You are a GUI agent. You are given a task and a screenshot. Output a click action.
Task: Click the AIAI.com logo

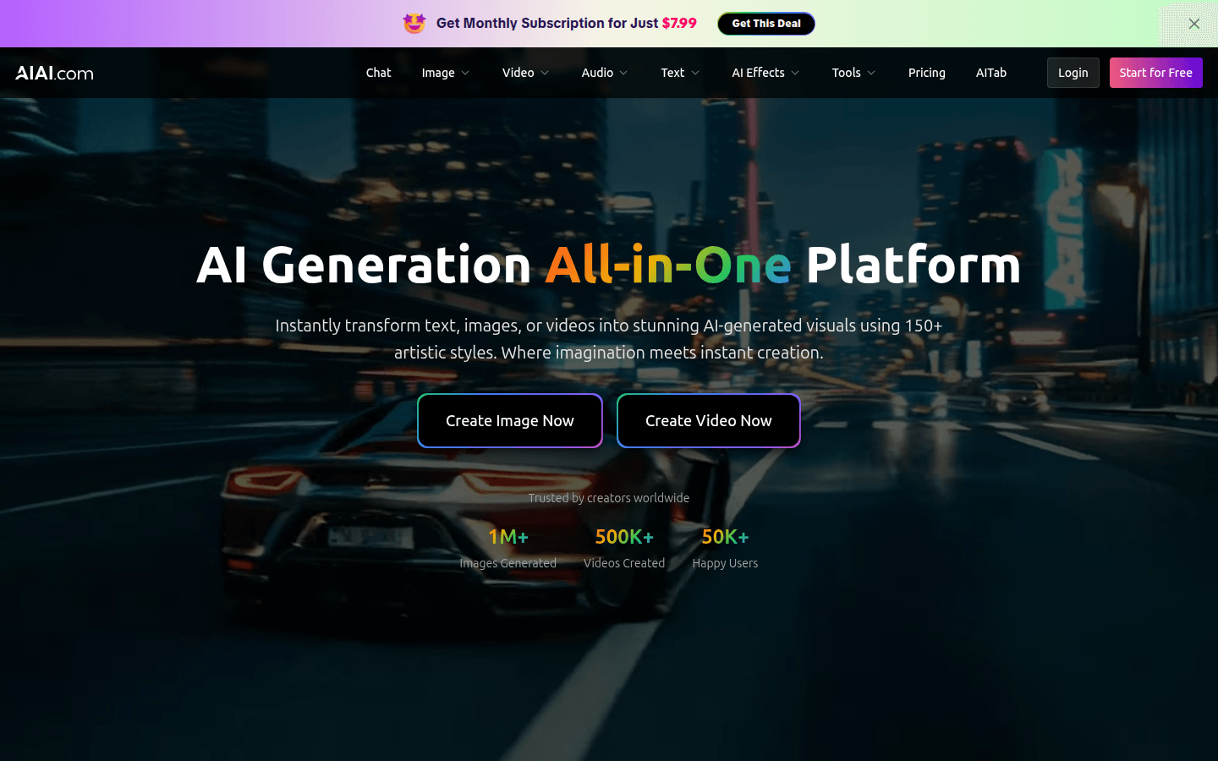(x=54, y=73)
